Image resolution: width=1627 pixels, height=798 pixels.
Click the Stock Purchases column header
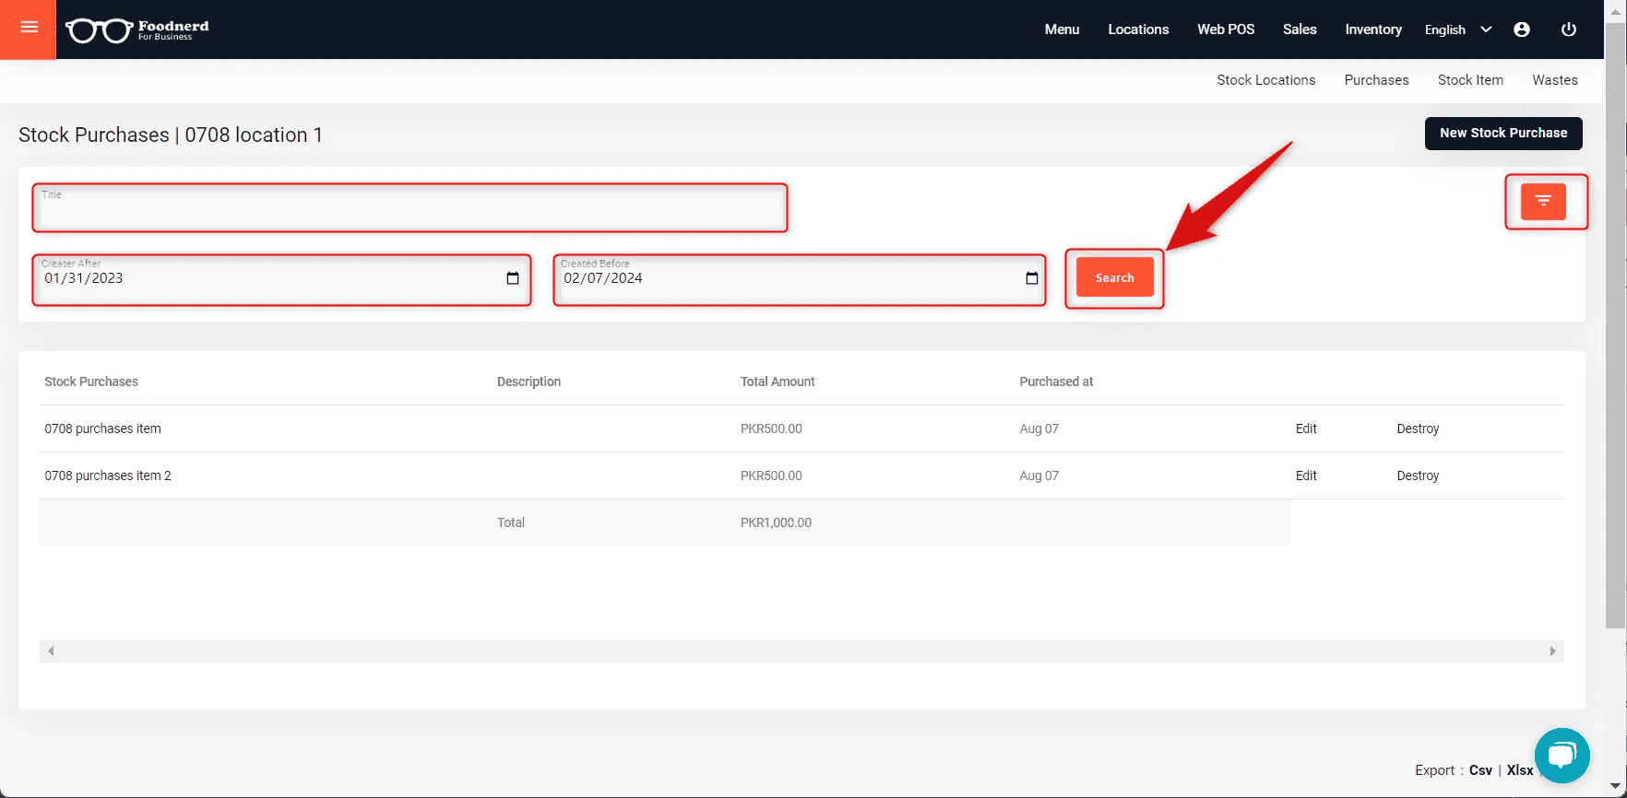coord(91,381)
